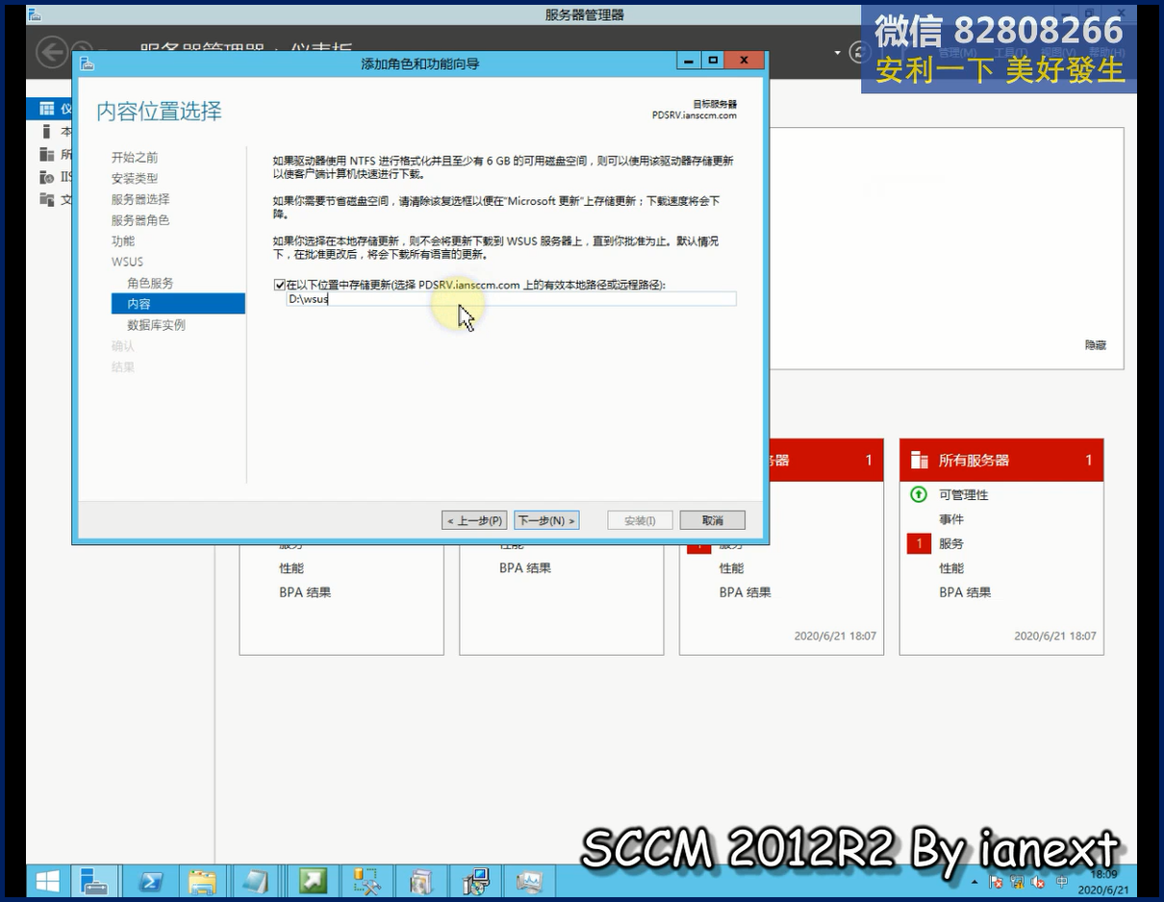Click the muted speaker icon in system tray
This screenshot has height=902, width=1164.
[1039, 882]
